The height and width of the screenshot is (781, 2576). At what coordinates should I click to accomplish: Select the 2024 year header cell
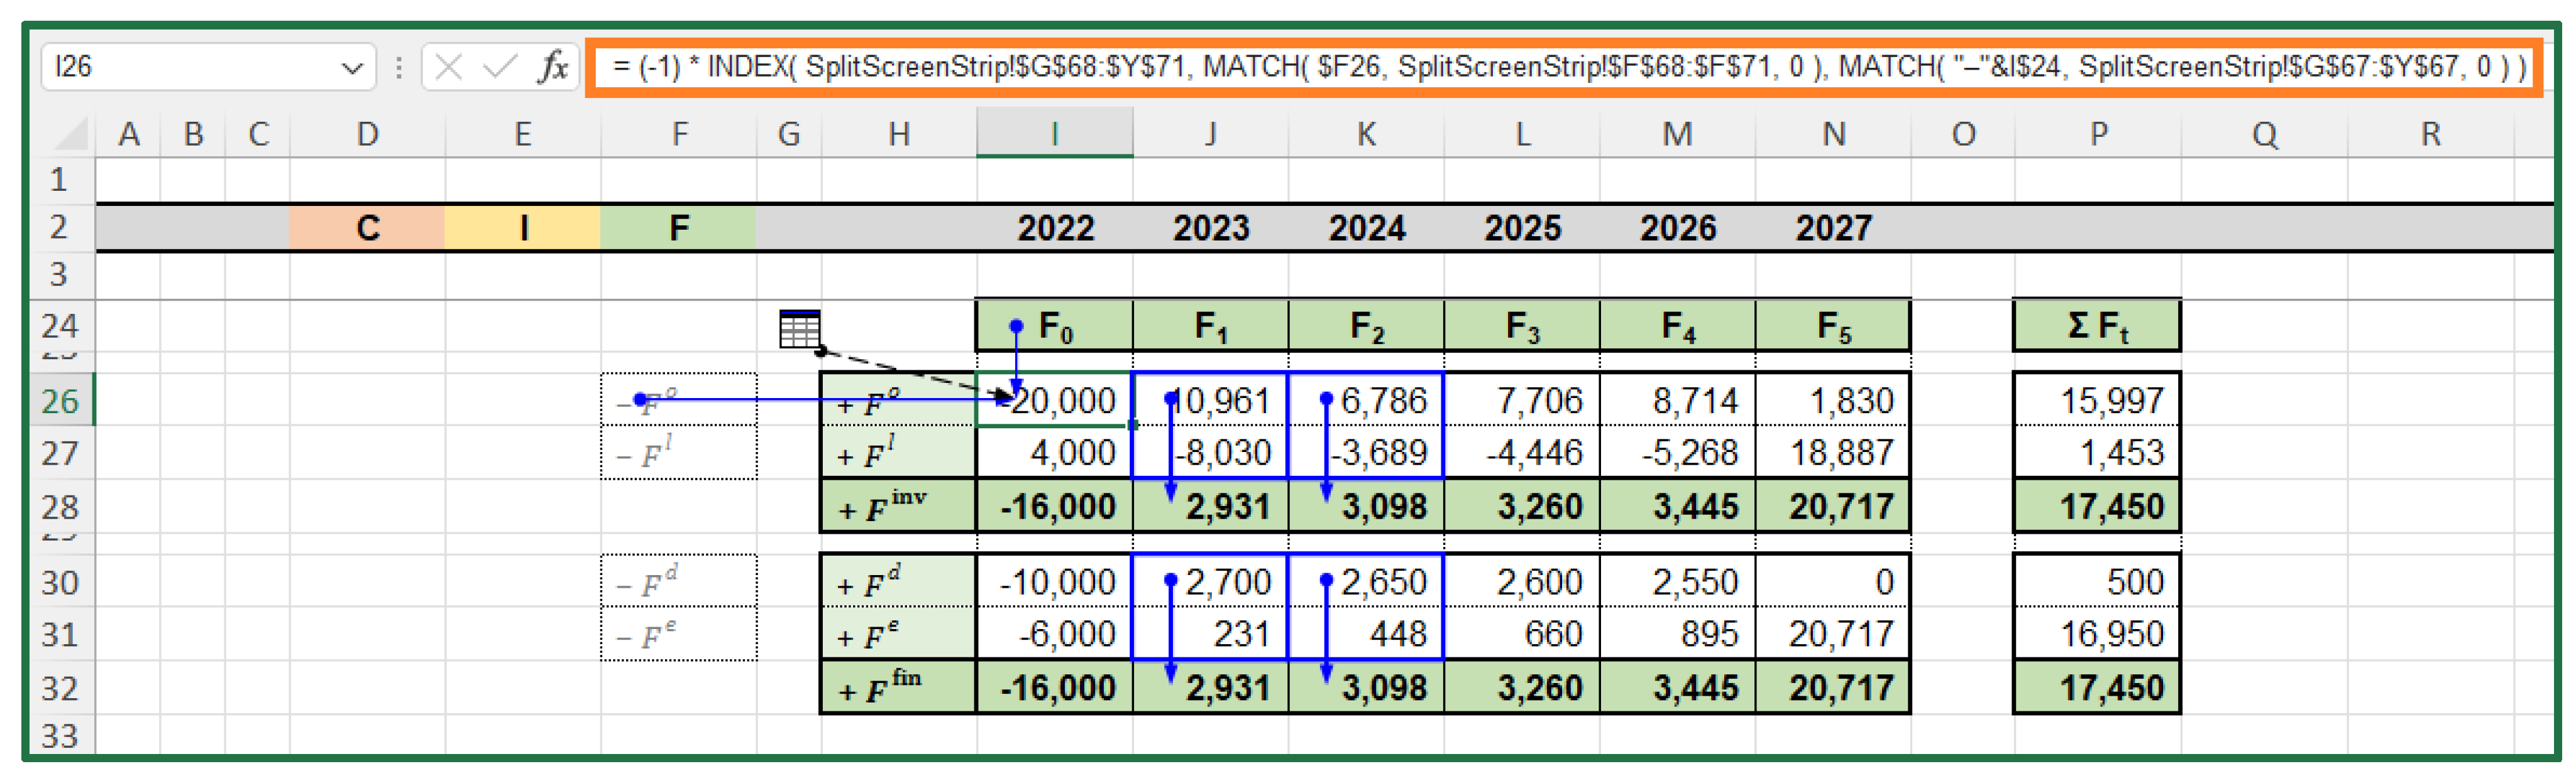point(1366,228)
